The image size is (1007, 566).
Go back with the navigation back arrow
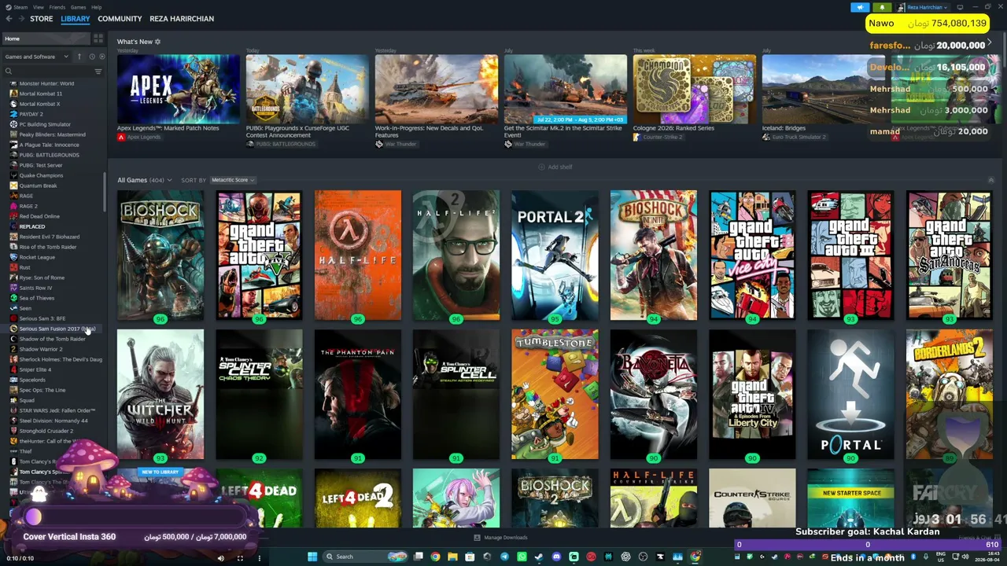click(9, 19)
